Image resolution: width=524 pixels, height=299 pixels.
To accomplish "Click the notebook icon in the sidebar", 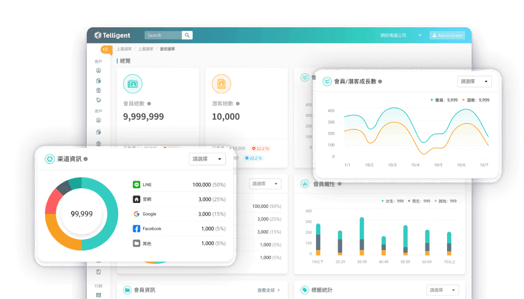I will coord(99,272).
